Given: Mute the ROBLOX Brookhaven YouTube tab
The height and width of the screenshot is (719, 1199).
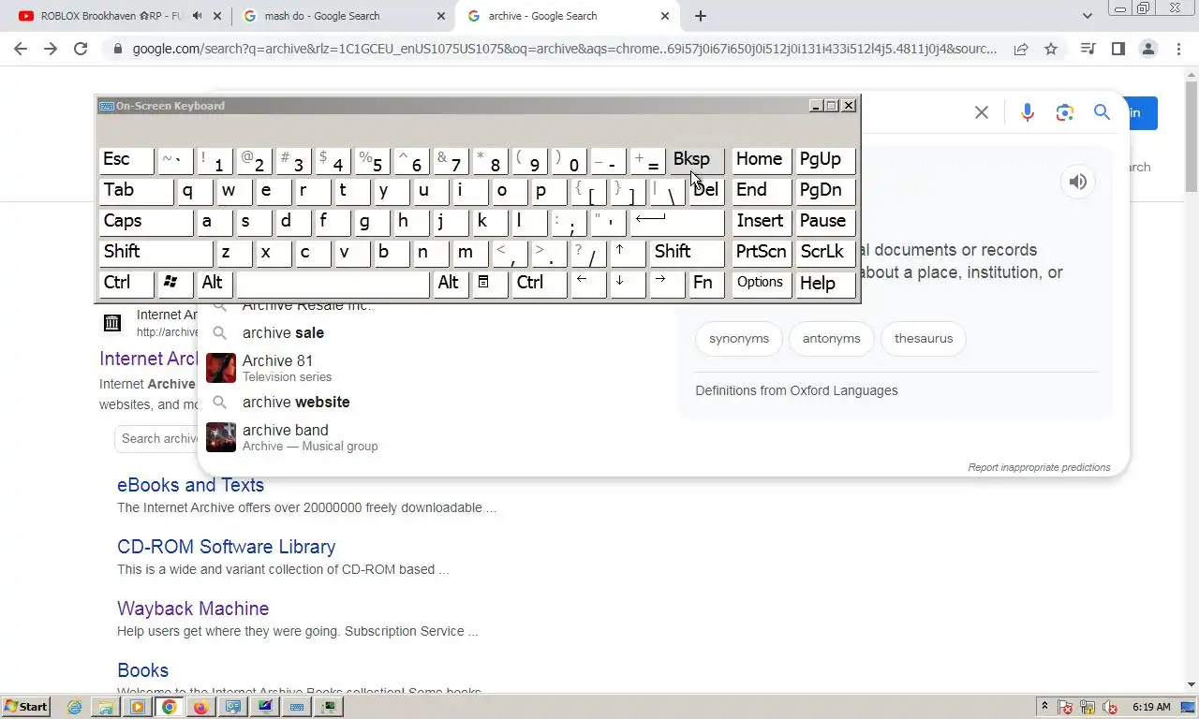Looking at the screenshot, I should pyautogui.click(x=198, y=16).
